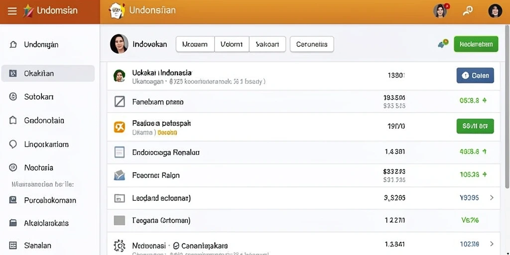Open the notification avatar with red badge
This screenshot has height=255, width=510.
click(x=440, y=11)
